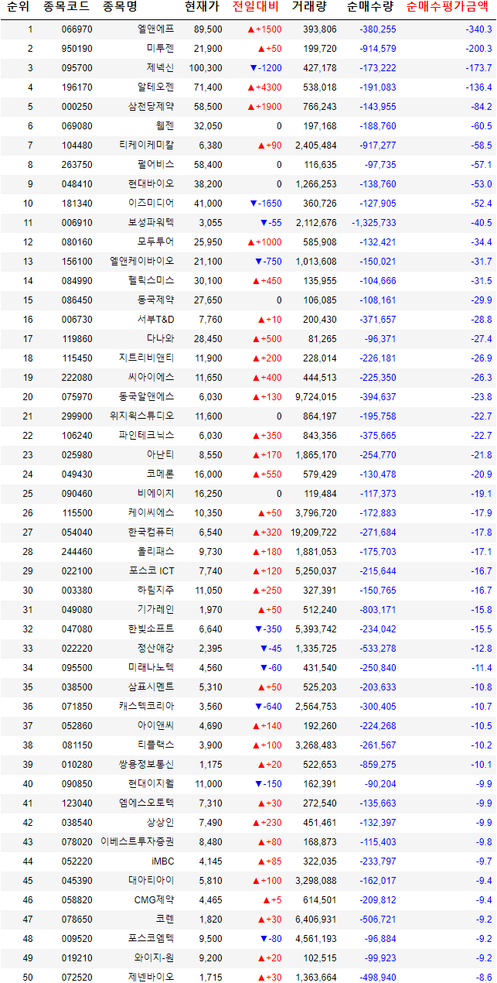497x983 pixels.
Task: Click the 거래량 column header
Action: point(309,8)
